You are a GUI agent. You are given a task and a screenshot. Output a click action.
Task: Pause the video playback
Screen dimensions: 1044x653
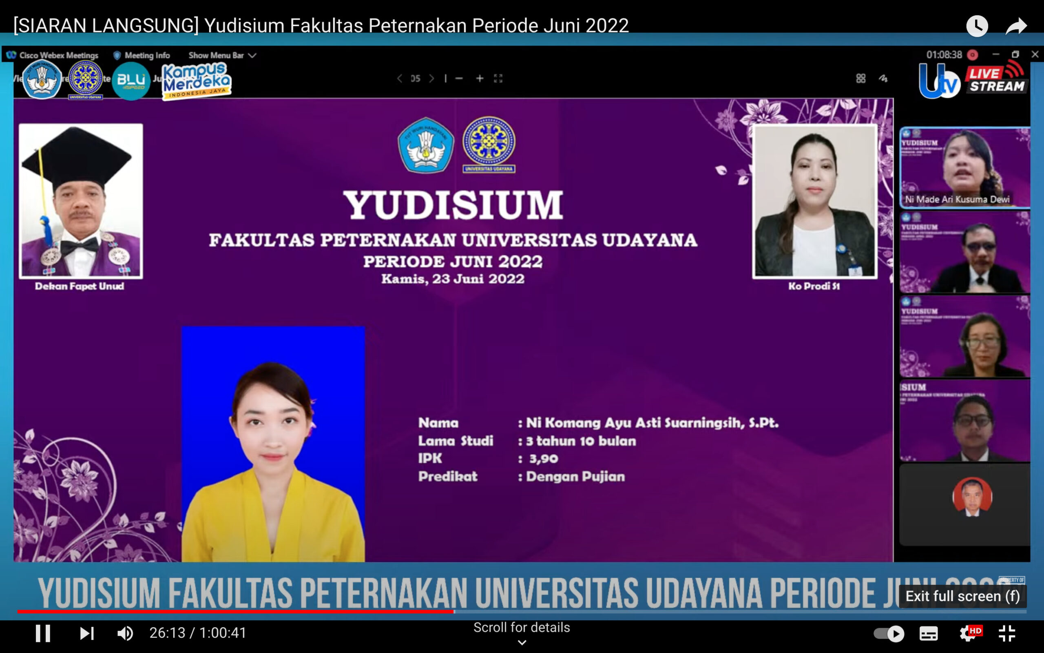click(x=43, y=633)
